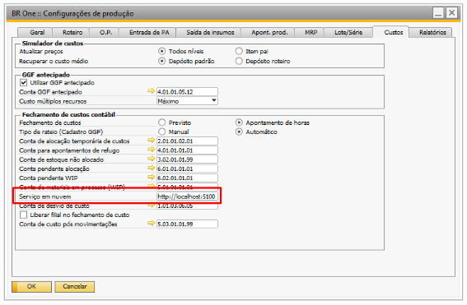
Task: Click the Conta para apontamentos de refugo field
Action: pos(187,150)
